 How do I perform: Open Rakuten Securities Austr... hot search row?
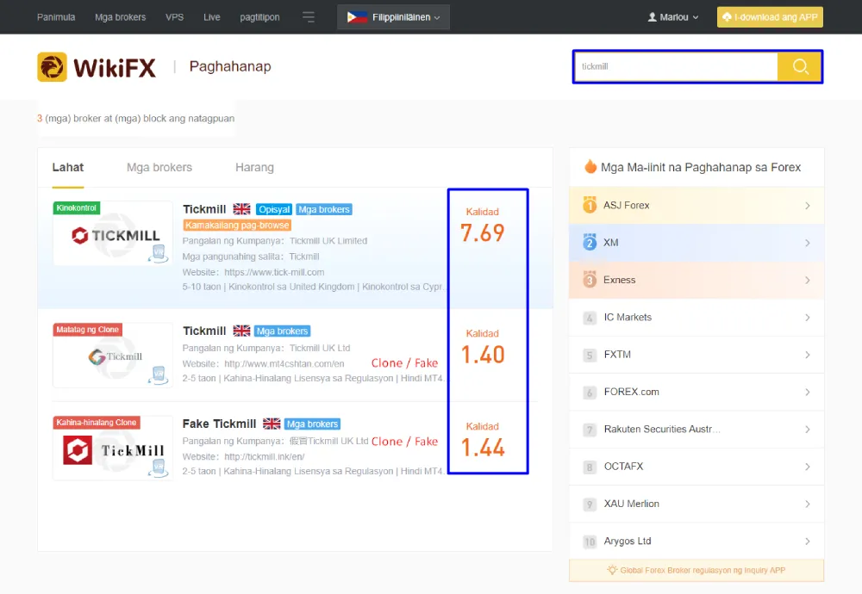tap(696, 430)
